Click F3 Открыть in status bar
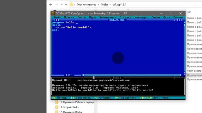This screenshot has width=202, height=113. point(103,98)
